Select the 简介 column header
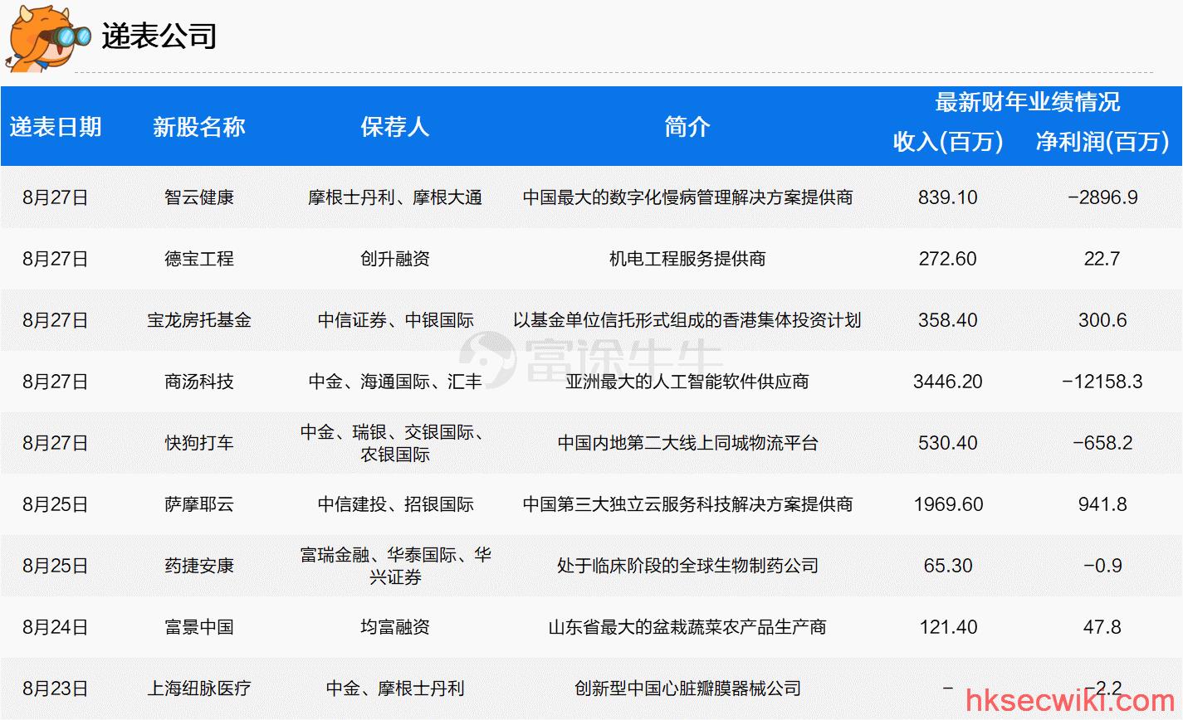The image size is (1183, 720). (687, 127)
